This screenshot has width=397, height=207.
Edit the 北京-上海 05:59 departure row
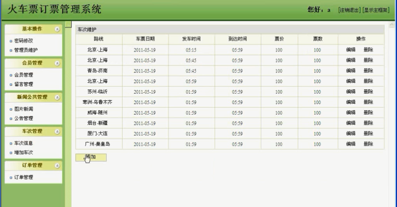click(x=351, y=81)
